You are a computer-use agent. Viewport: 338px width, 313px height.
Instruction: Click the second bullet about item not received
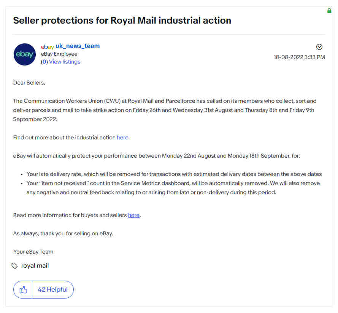click(173, 188)
